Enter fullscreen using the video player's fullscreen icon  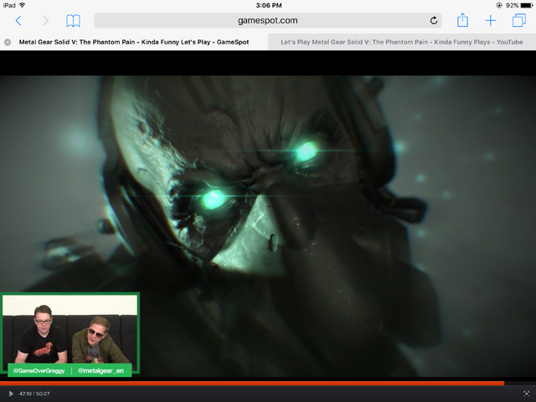pos(527,394)
